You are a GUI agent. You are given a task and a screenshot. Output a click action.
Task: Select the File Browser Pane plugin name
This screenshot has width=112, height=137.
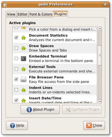46,77
